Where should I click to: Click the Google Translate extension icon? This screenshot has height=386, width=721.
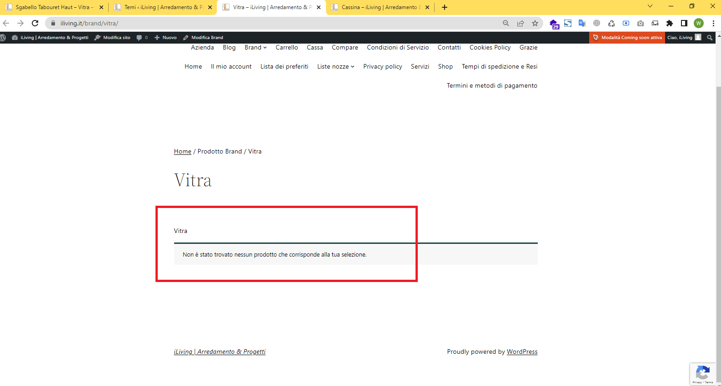point(582,23)
